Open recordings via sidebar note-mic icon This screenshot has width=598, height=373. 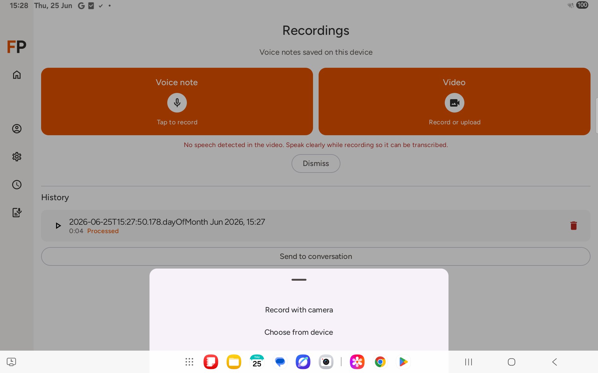pyautogui.click(x=17, y=213)
